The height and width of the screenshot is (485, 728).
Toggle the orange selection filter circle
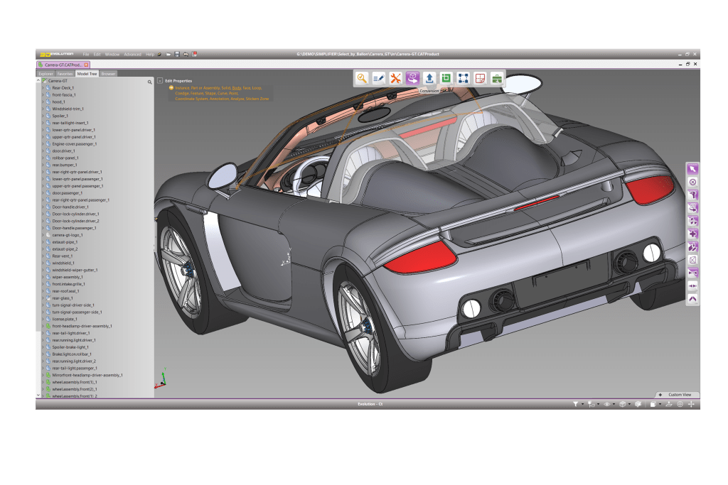tap(171, 88)
